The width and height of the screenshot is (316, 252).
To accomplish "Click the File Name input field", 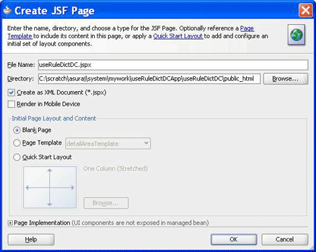I will click(173, 65).
